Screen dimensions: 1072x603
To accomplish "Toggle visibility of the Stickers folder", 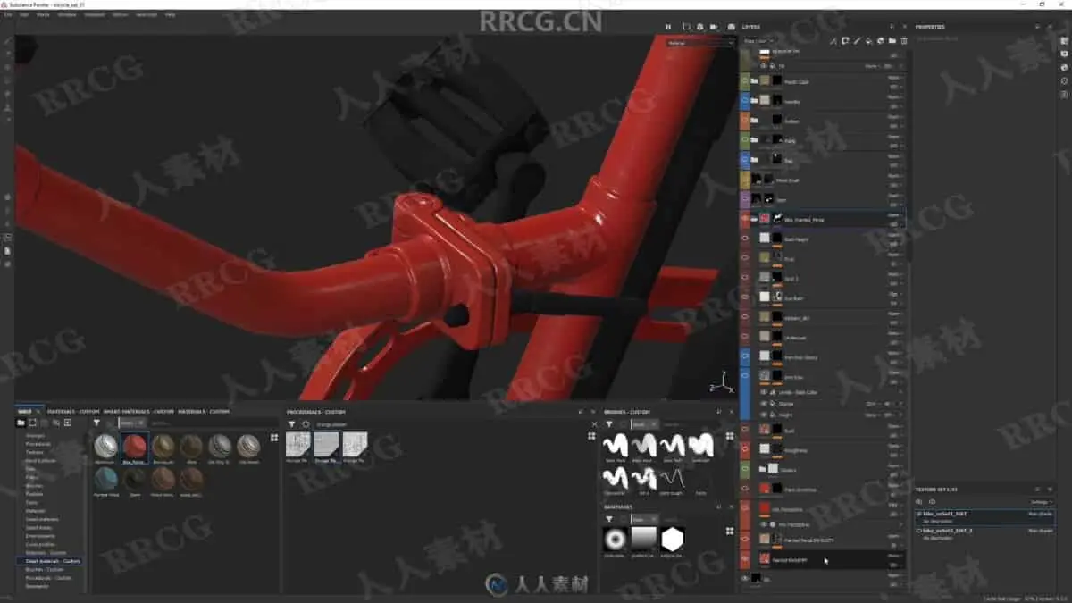I will click(x=745, y=469).
